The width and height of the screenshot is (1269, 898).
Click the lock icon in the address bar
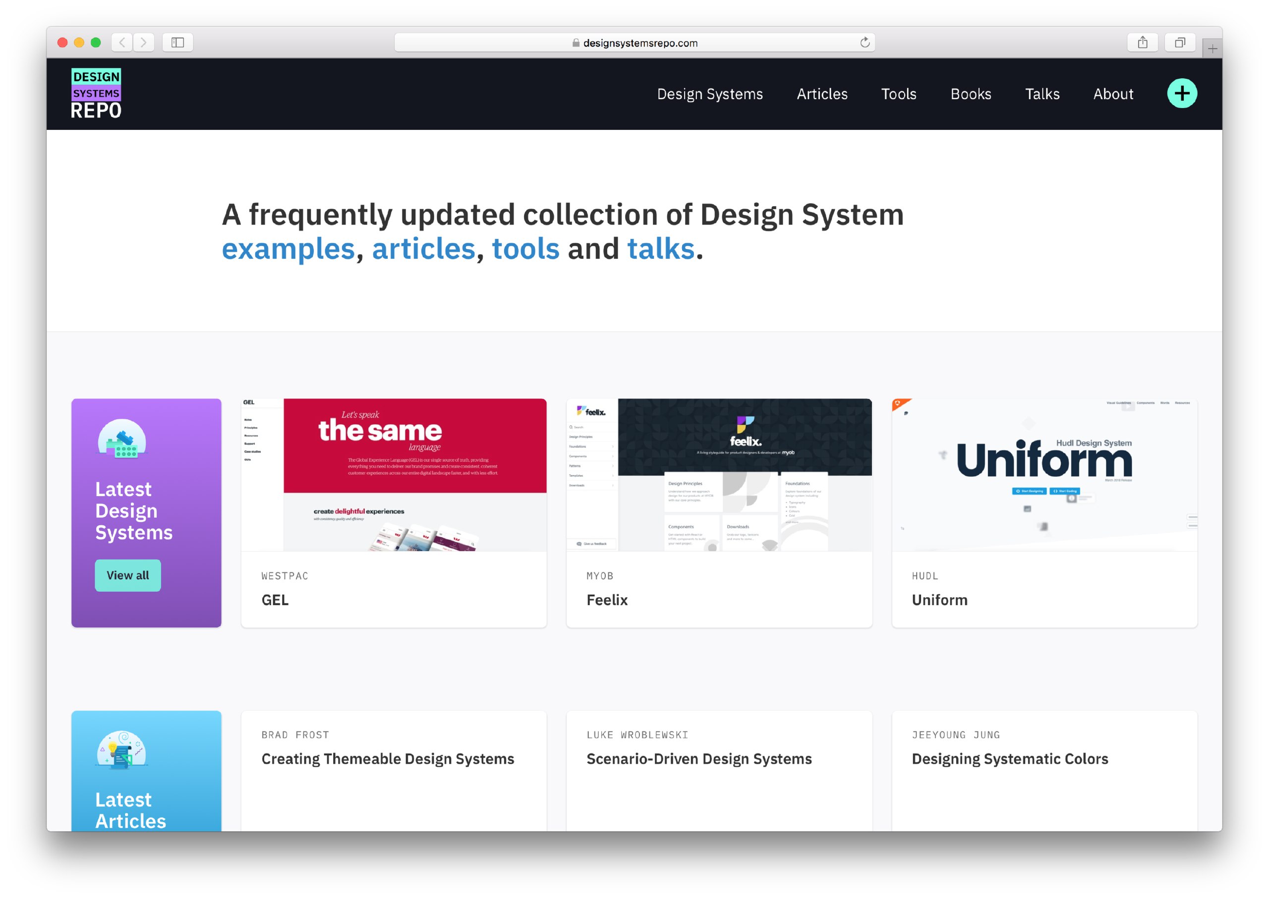click(576, 43)
